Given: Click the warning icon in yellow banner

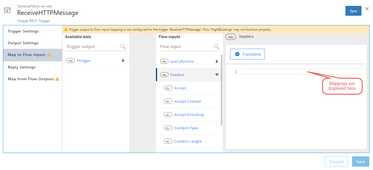Looking at the screenshot, I should coord(66,30).
